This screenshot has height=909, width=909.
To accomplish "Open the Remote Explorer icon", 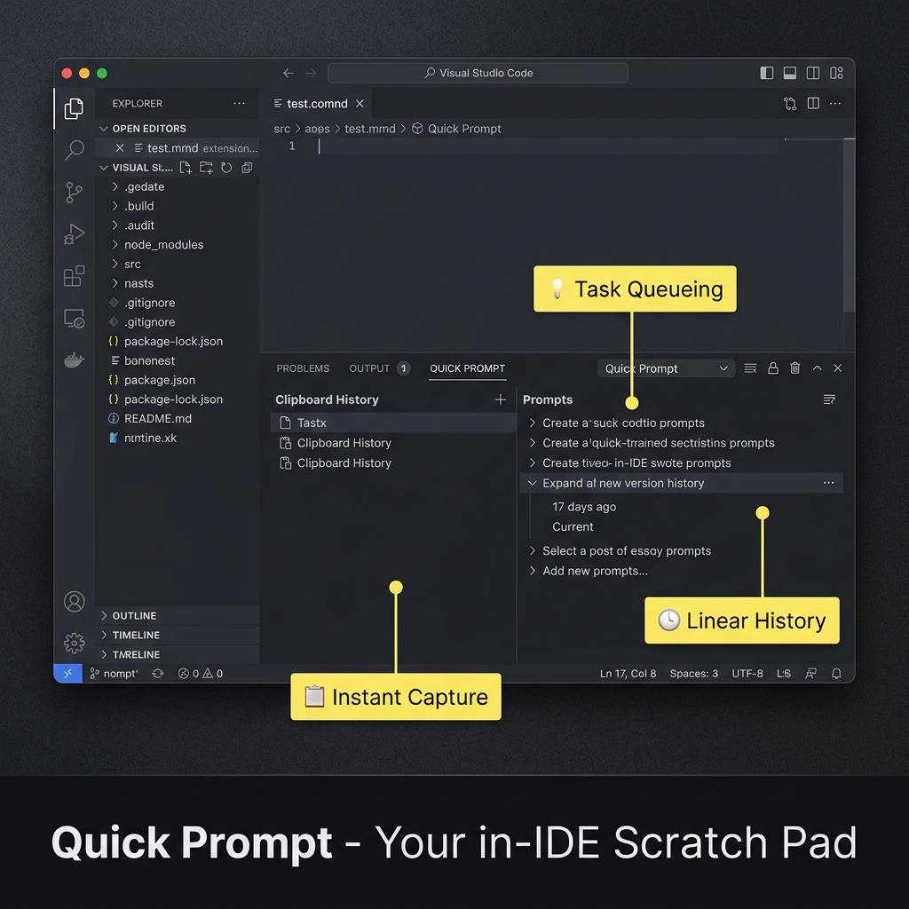I will tap(75, 319).
